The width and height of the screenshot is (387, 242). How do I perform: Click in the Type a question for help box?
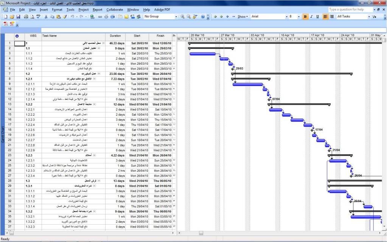coord(350,9)
